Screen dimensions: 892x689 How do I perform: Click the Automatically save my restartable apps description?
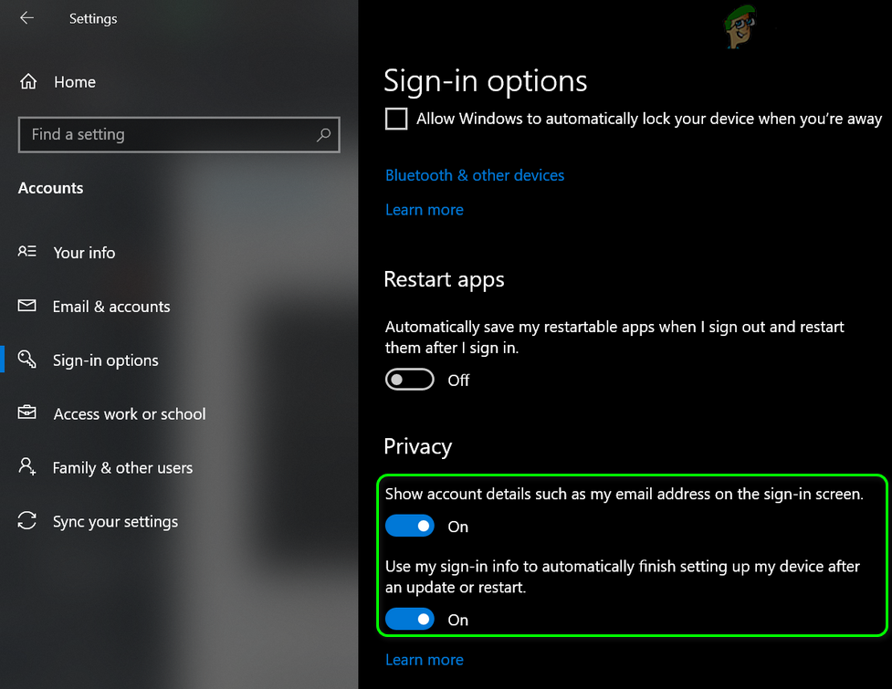coord(614,337)
